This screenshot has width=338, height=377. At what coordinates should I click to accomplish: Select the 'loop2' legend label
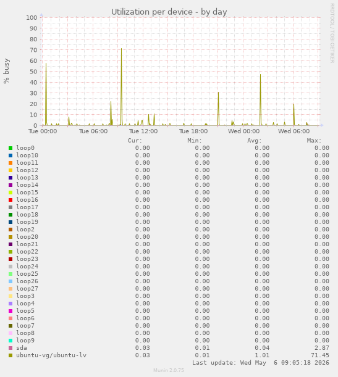25,230
